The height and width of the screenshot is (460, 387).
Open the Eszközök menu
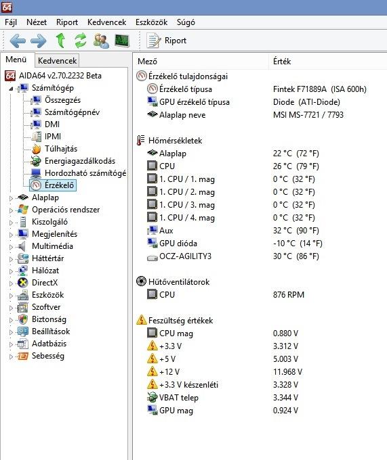pos(151,22)
